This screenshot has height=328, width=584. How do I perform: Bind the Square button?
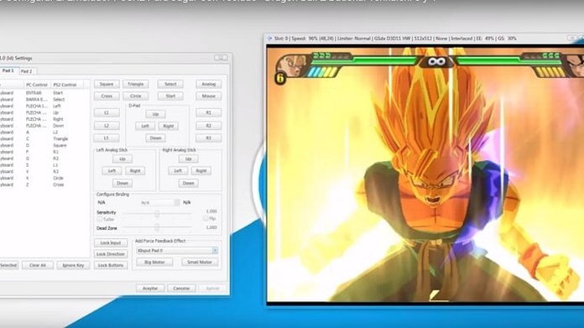(107, 84)
